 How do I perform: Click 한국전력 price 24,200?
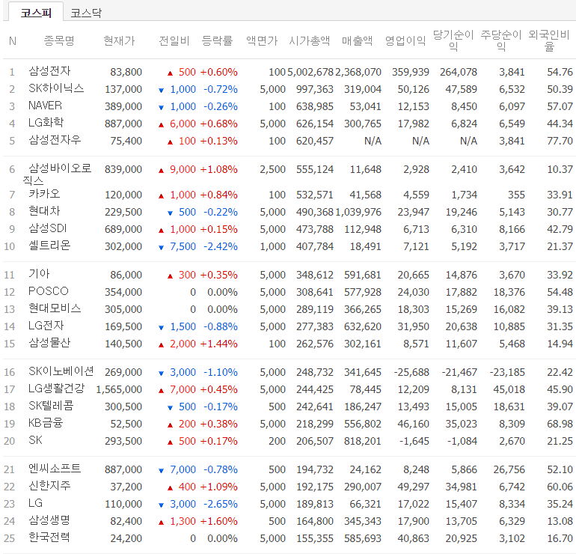click(x=126, y=538)
